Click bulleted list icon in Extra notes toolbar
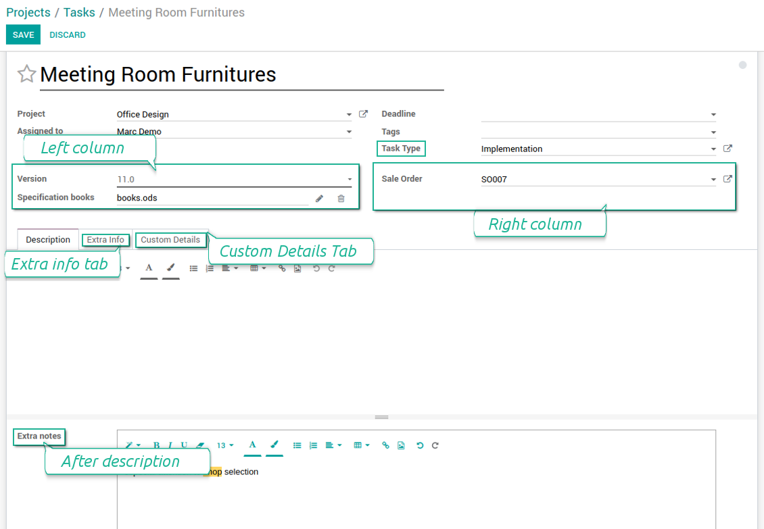 [297, 445]
